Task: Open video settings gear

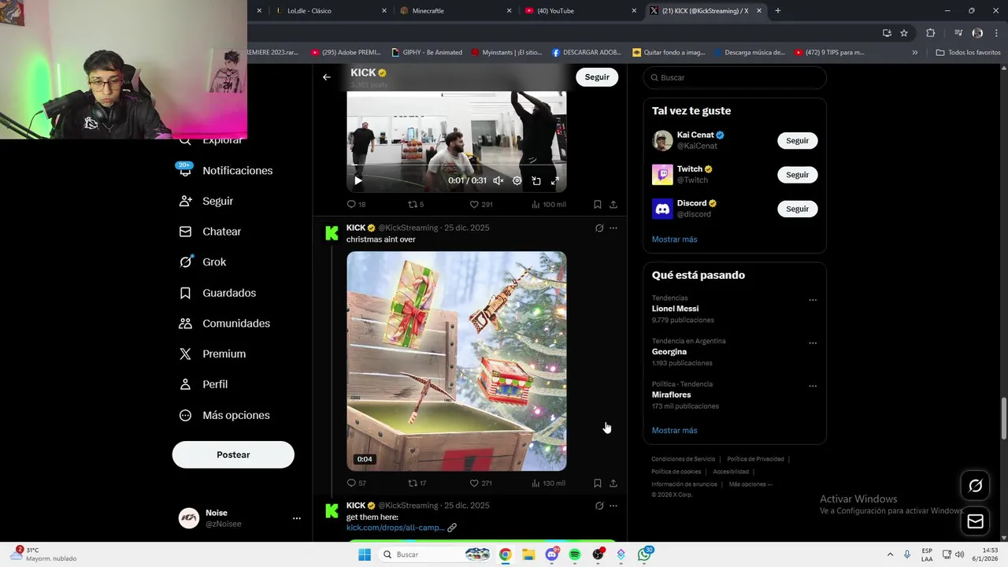Action: coord(517,180)
